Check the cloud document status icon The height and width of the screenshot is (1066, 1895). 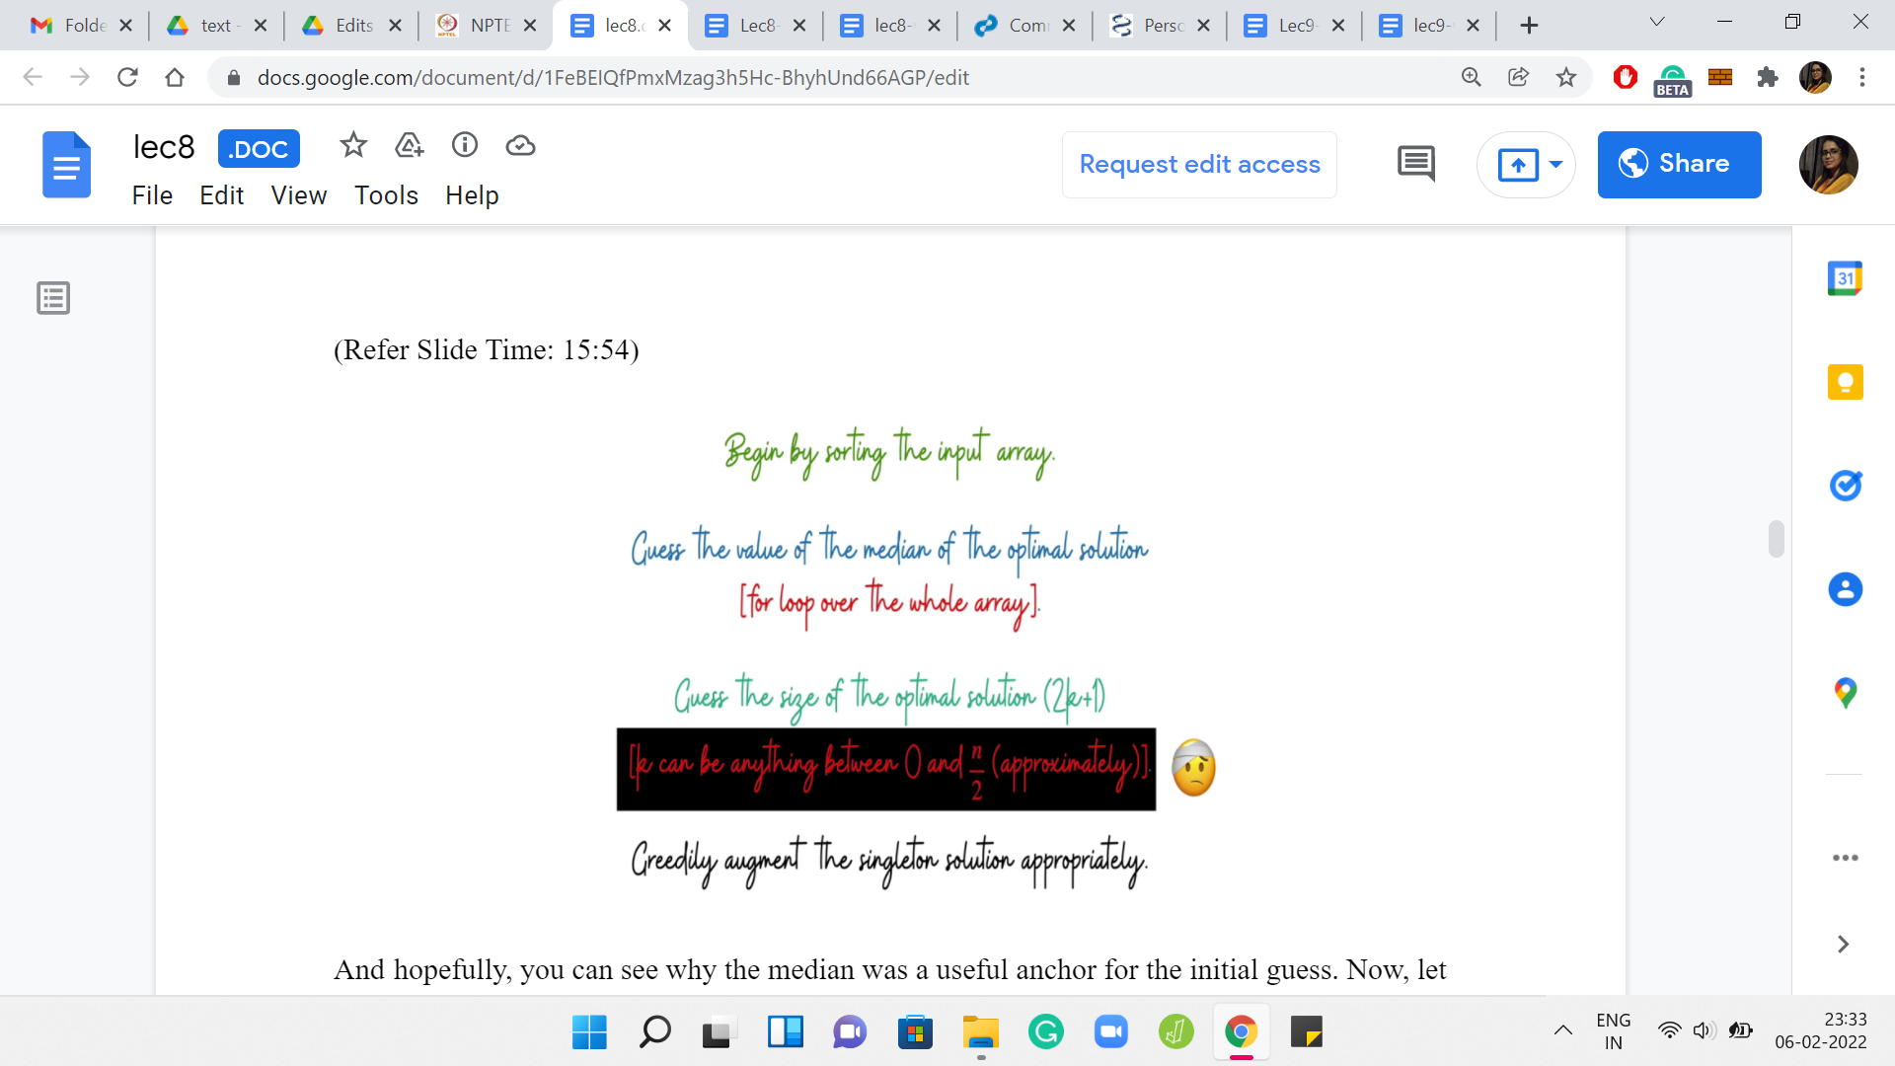[520, 146]
